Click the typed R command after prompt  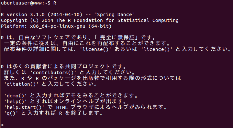pos(55,3)
